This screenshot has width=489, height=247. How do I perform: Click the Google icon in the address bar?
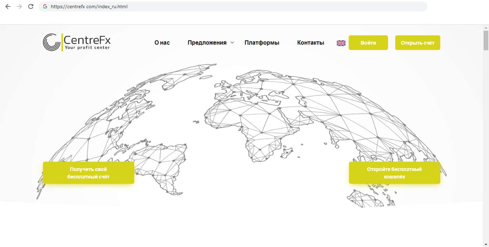pos(45,6)
